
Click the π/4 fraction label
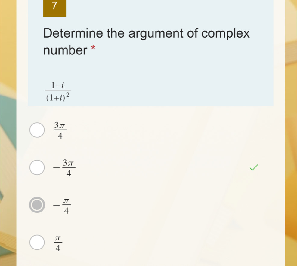click(x=58, y=243)
